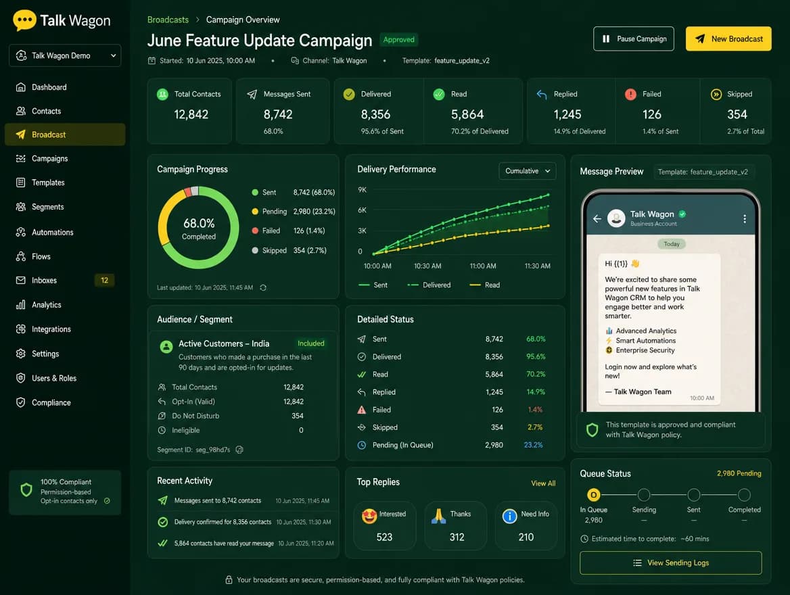
Task: Click the refresh icon beside Last updated
Action: coord(263,287)
